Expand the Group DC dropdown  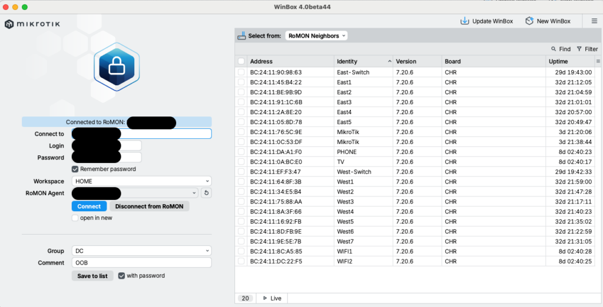pyautogui.click(x=141, y=251)
